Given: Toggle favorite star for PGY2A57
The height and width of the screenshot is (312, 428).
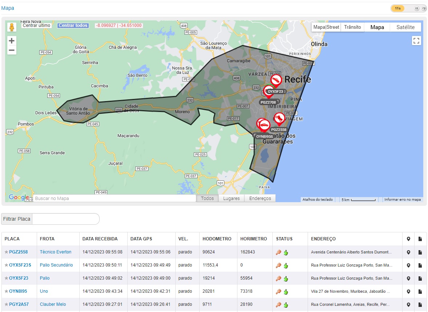Looking at the screenshot, I should (x=6, y=304).
